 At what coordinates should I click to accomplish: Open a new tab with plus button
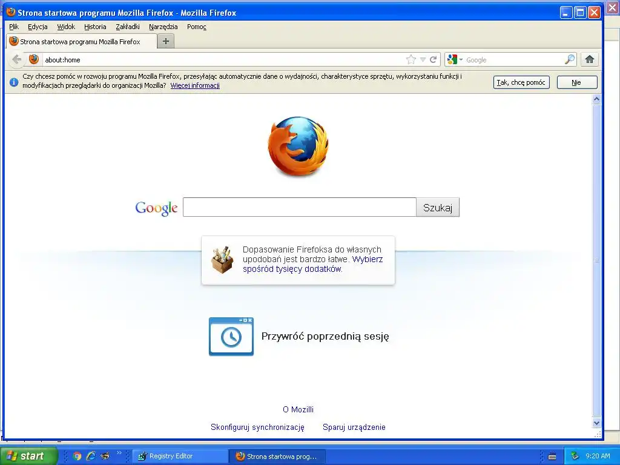click(x=166, y=41)
